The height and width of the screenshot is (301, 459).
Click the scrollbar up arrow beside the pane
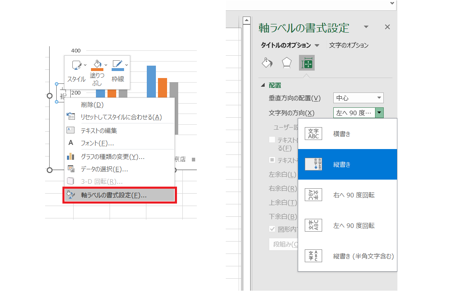click(x=246, y=19)
